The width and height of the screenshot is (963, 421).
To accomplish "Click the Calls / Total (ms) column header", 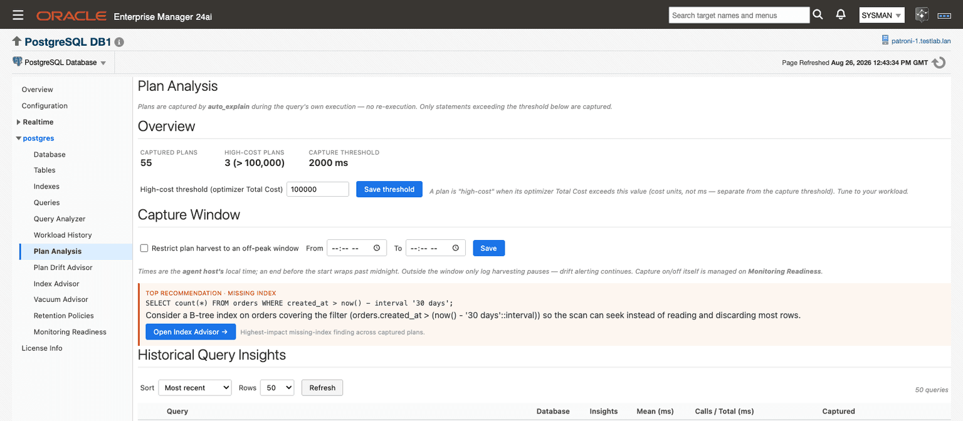I will [724, 412].
